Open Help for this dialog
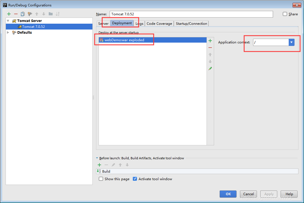The image size is (304, 203). click(x=289, y=194)
